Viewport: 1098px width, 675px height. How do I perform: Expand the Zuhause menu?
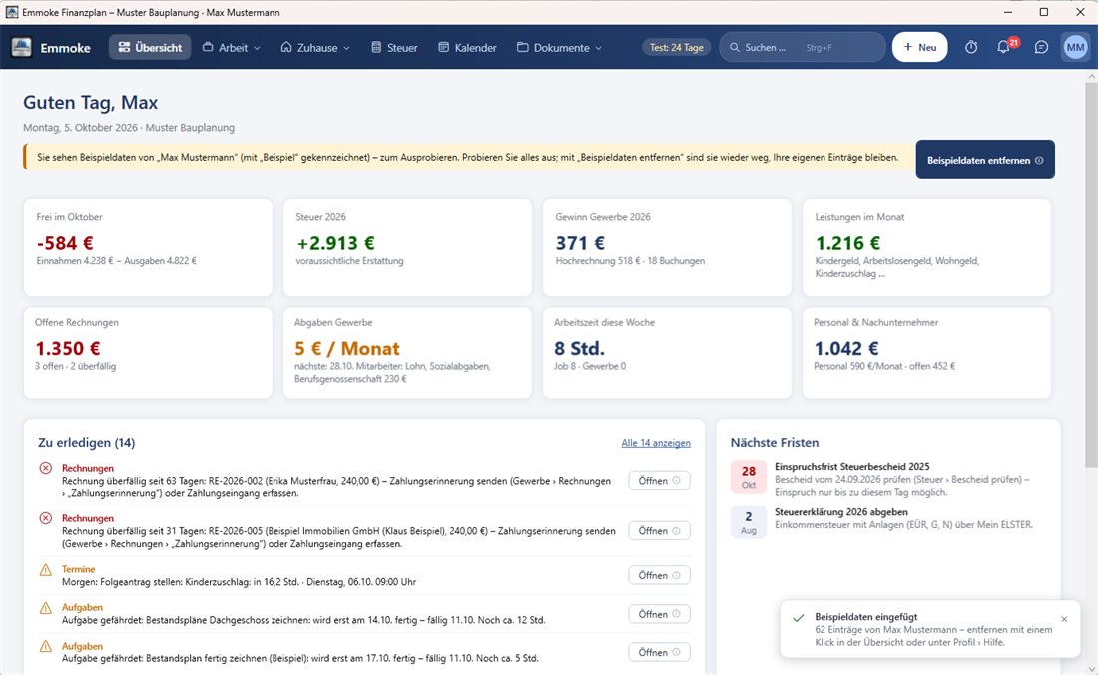tap(315, 47)
